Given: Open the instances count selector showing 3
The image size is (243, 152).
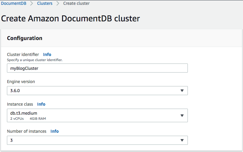Looking at the screenshot, I should [x=97, y=140].
